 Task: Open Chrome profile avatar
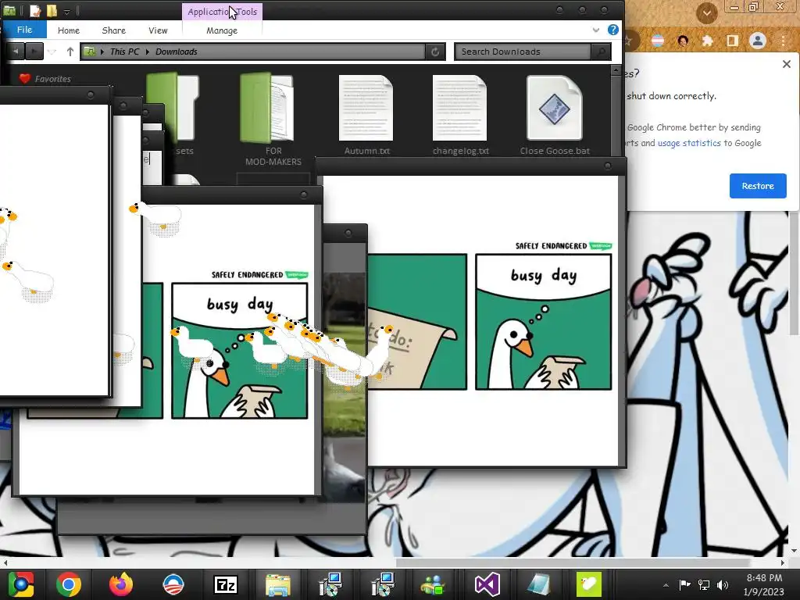pos(758,41)
